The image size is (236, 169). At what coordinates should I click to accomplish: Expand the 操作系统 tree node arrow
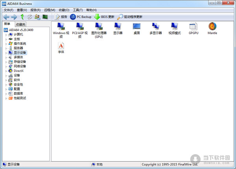point(6,44)
